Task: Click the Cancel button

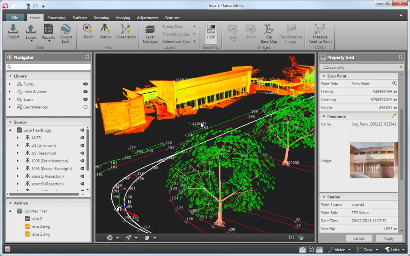Action: [358, 238]
